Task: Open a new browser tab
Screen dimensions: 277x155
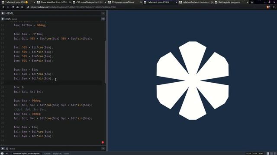Action: (x=252, y=2)
